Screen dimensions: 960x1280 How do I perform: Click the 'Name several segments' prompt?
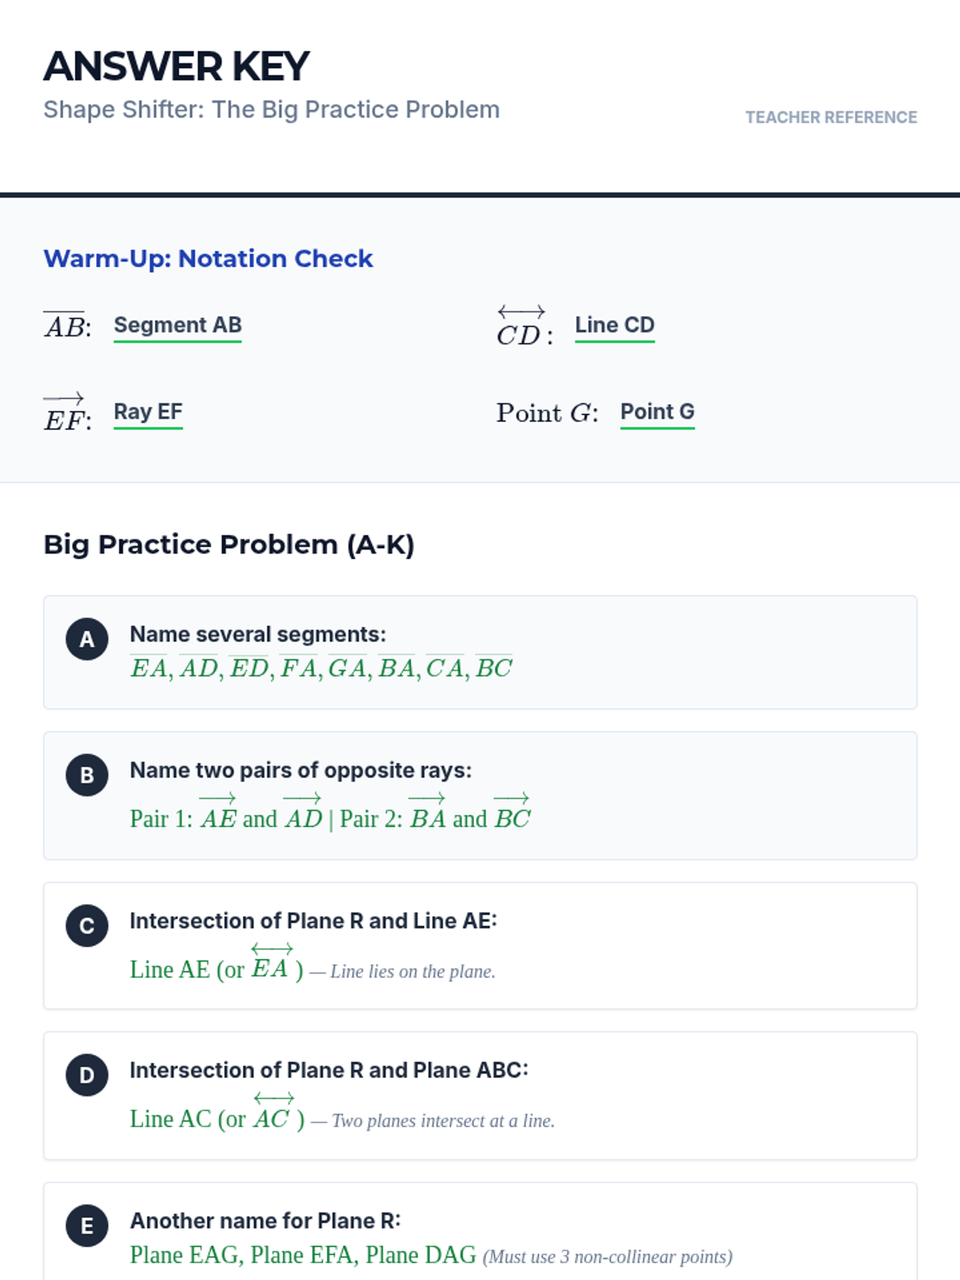(258, 634)
